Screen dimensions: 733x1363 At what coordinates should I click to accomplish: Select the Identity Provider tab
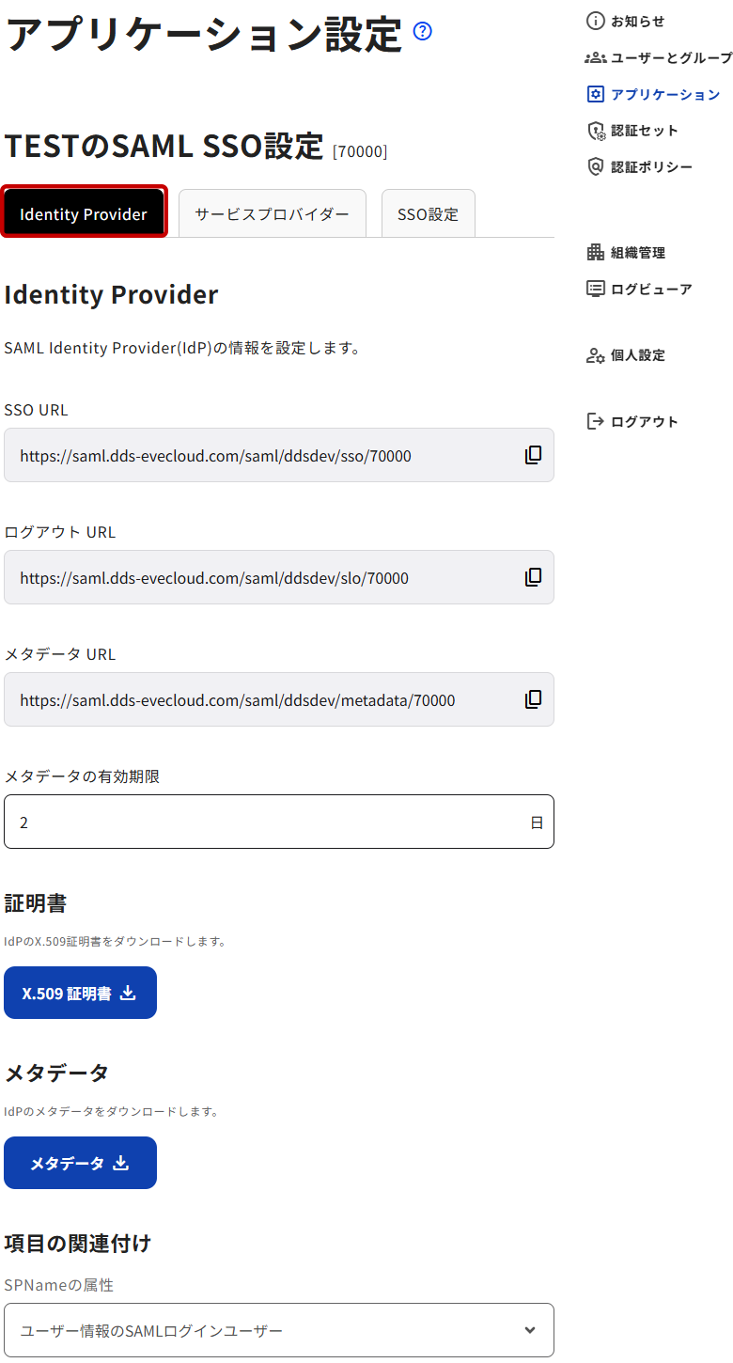point(84,213)
